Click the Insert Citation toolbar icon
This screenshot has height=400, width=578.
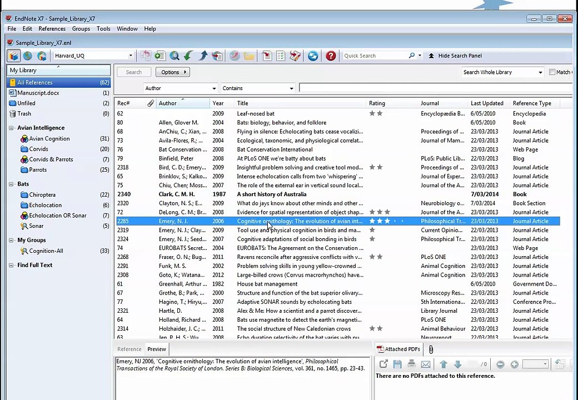tap(267, 56)
